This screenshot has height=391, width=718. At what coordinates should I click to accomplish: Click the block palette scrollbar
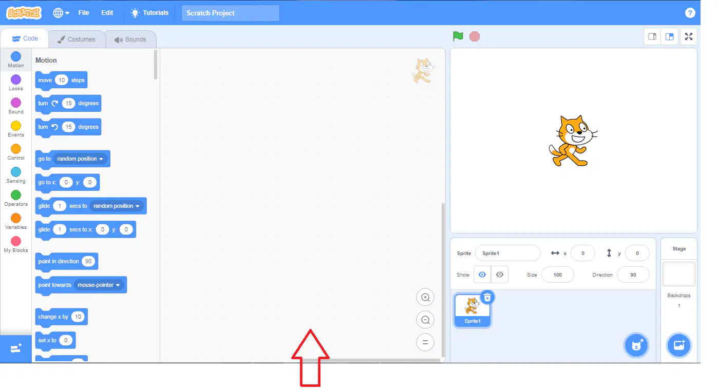(156, 65)
